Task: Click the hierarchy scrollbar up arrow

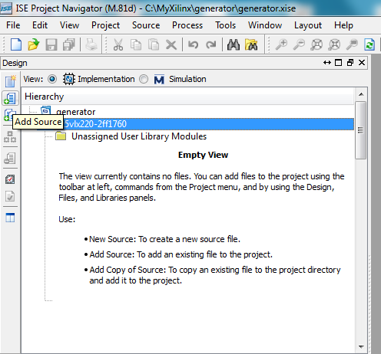Action: click(361, 94)
